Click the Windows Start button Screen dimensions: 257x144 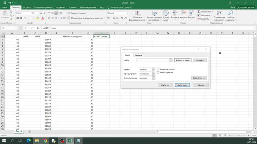pos(4,140)
